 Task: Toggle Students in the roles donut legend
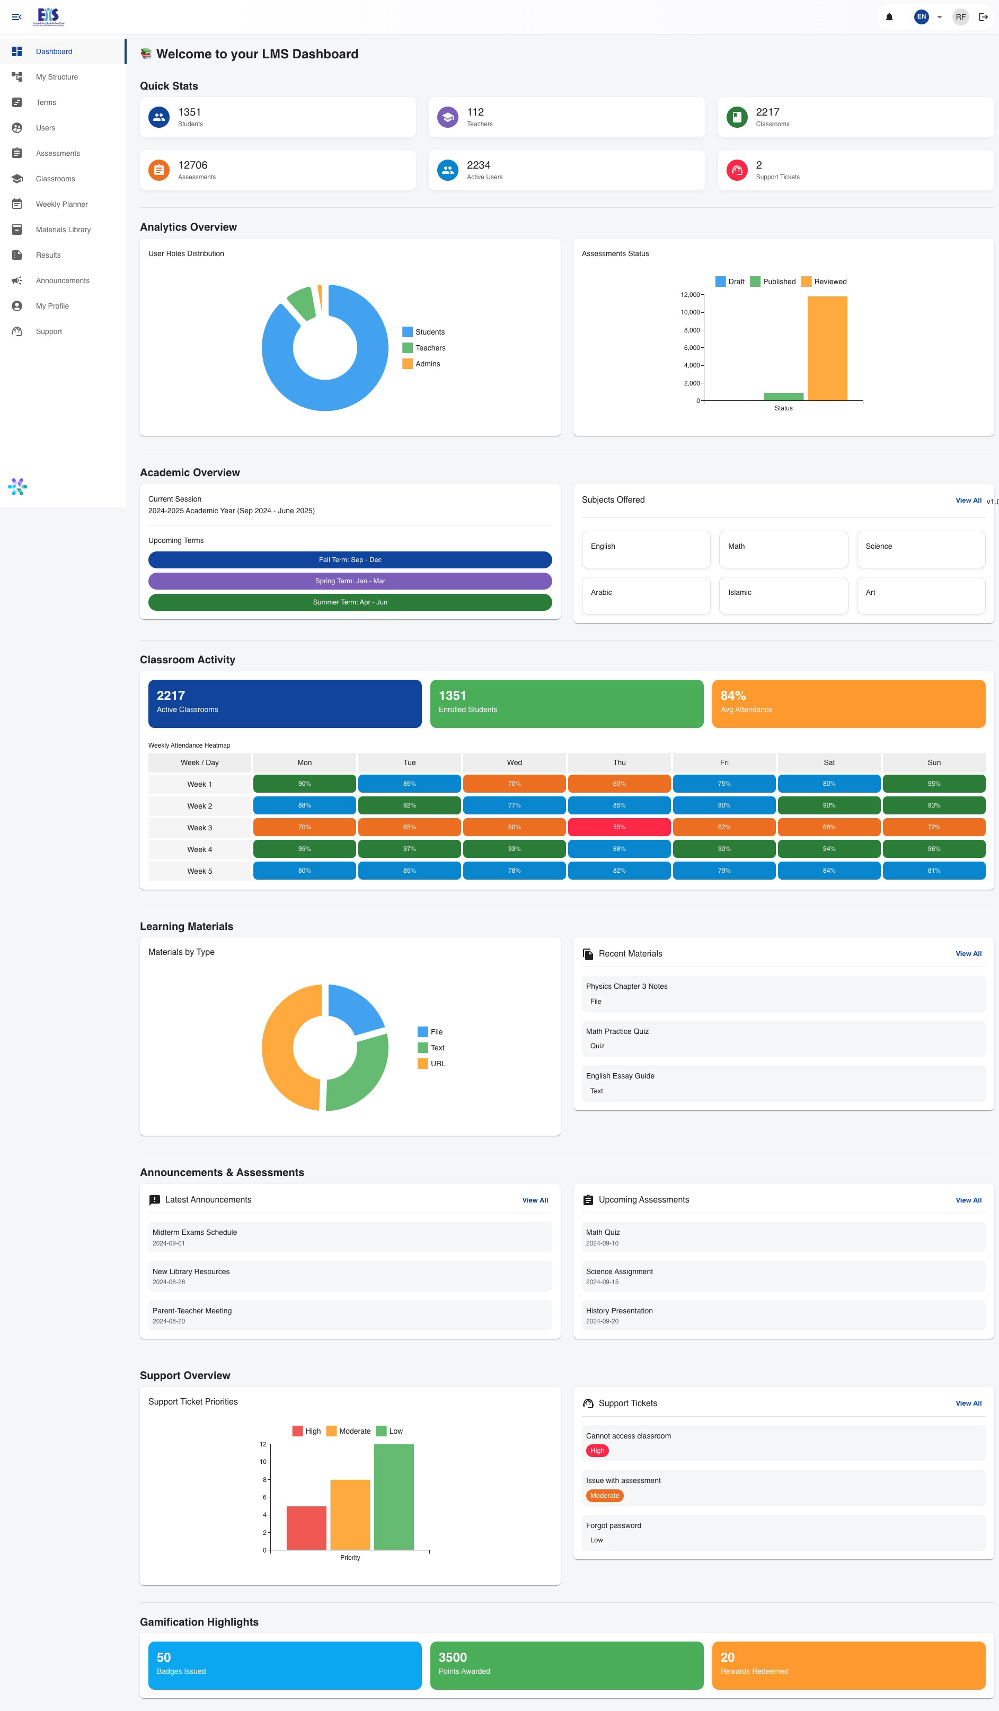pyautogui.click(x=423, y=332)
